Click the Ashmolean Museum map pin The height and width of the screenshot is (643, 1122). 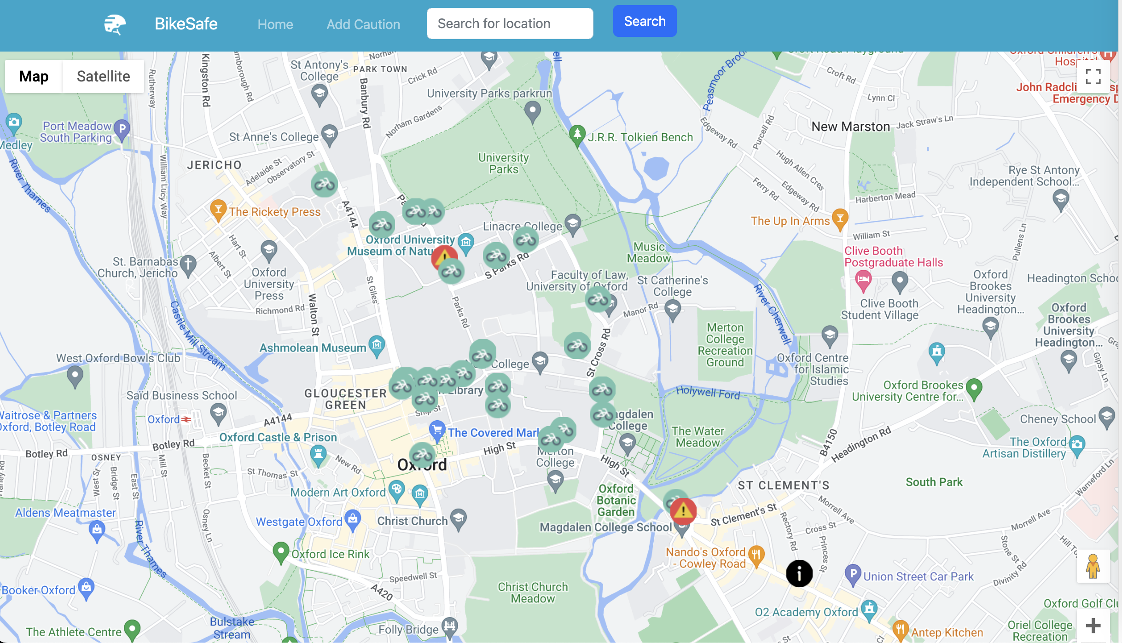[x=377, y=345]
